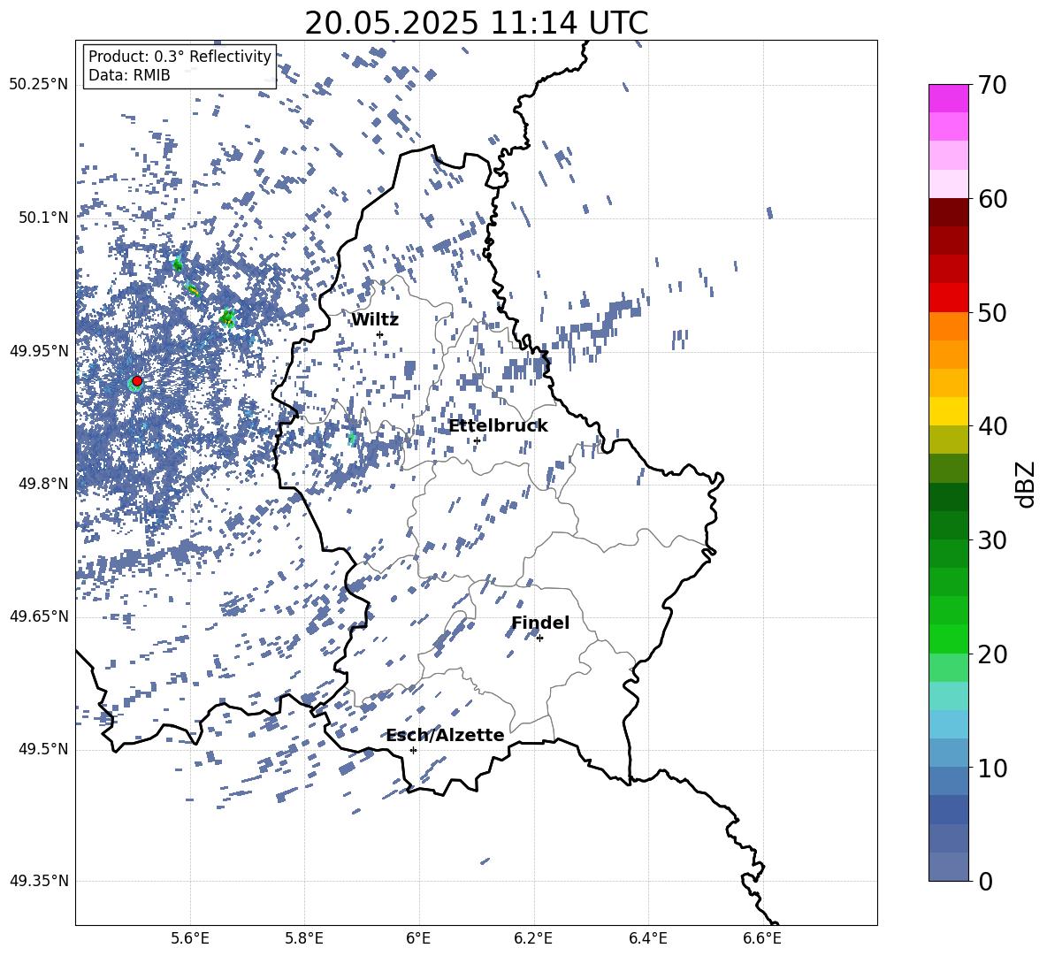The image size is (1047, 956).
Task: Click the Esch/Alzette station cross marker
Action: (413, 750)
